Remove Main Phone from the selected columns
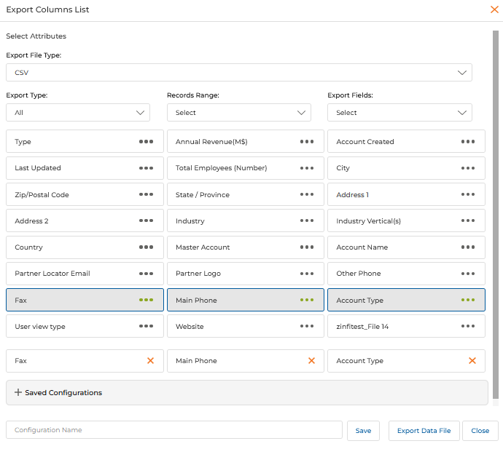The height and width of the screenshot is (449, 503). pyautogui.click(x=311, y=361)
